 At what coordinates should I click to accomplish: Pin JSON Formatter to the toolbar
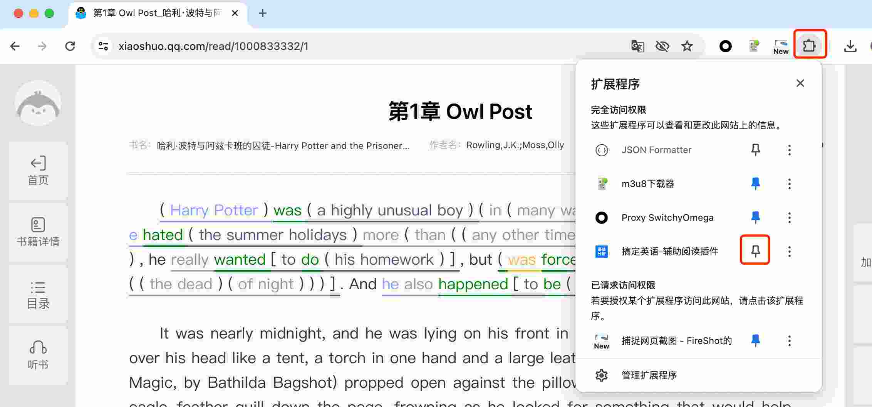pos(755,150)
